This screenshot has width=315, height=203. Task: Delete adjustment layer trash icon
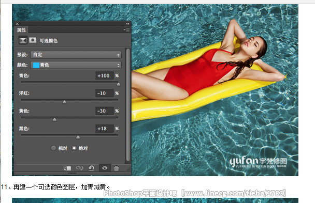point(117,168)
